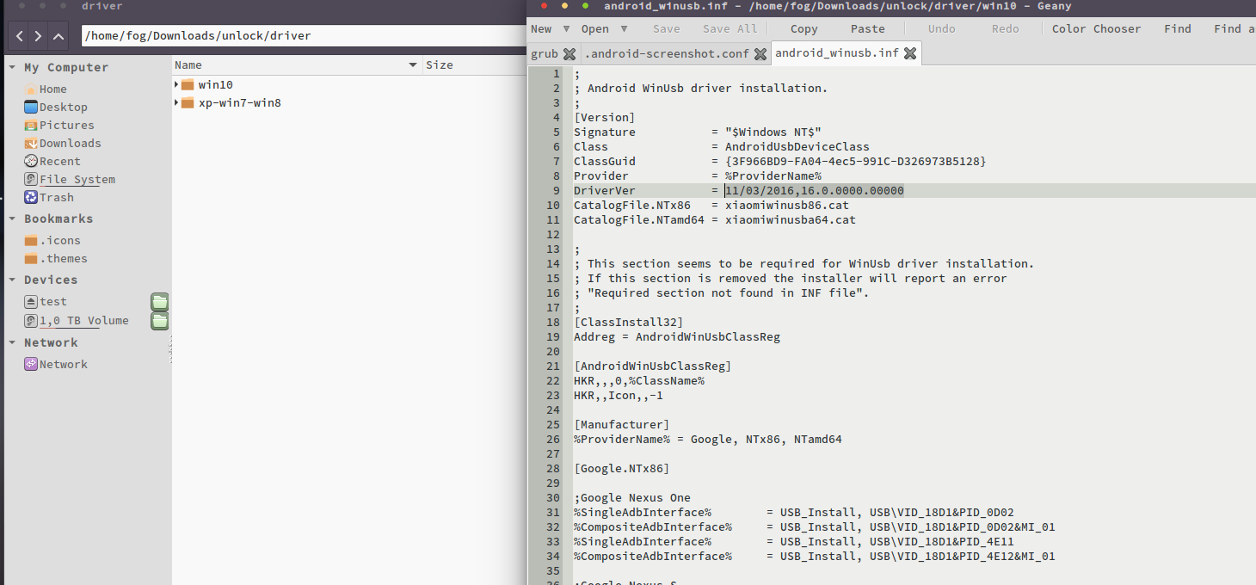1256x585 pixels.
Task: Open the Color Chooser
Action: [x=1096, y=28]
